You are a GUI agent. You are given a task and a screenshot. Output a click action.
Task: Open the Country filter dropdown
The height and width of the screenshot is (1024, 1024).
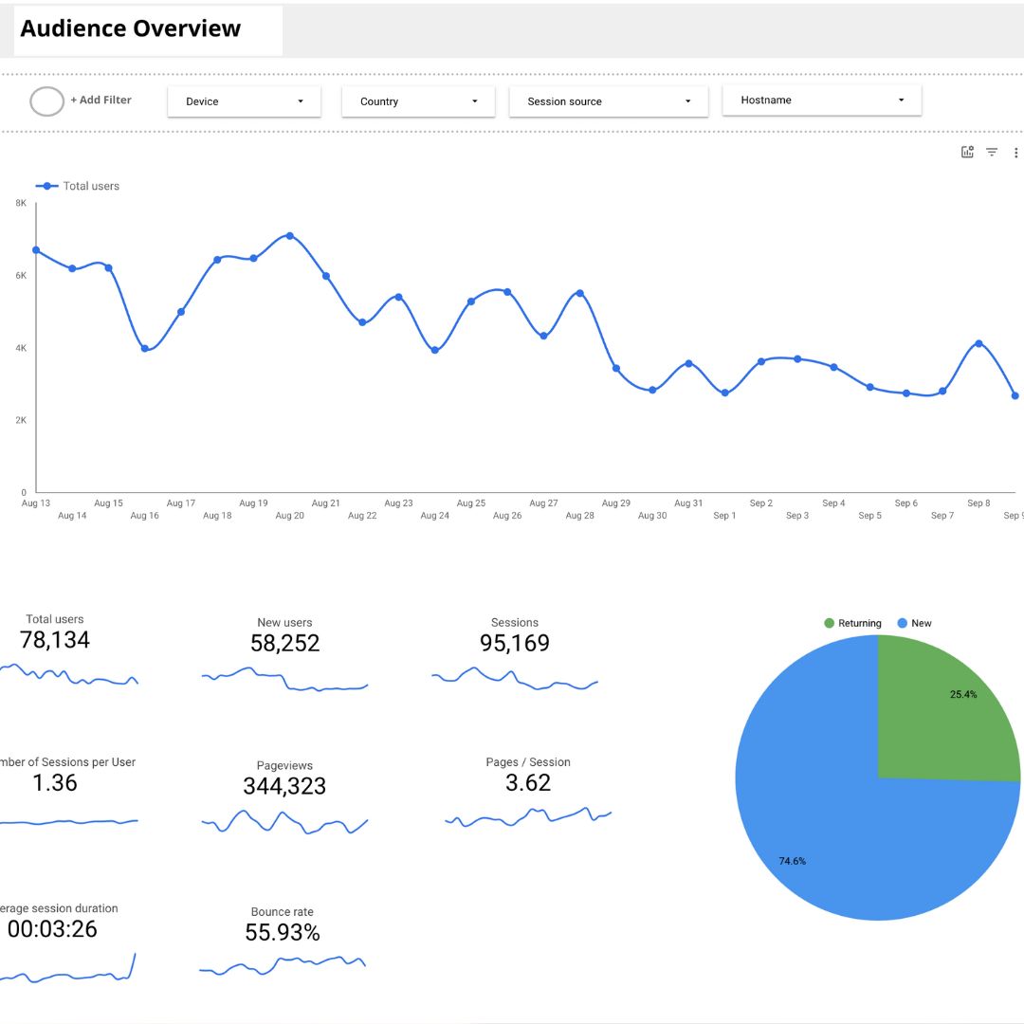click(x=418, y=100)
